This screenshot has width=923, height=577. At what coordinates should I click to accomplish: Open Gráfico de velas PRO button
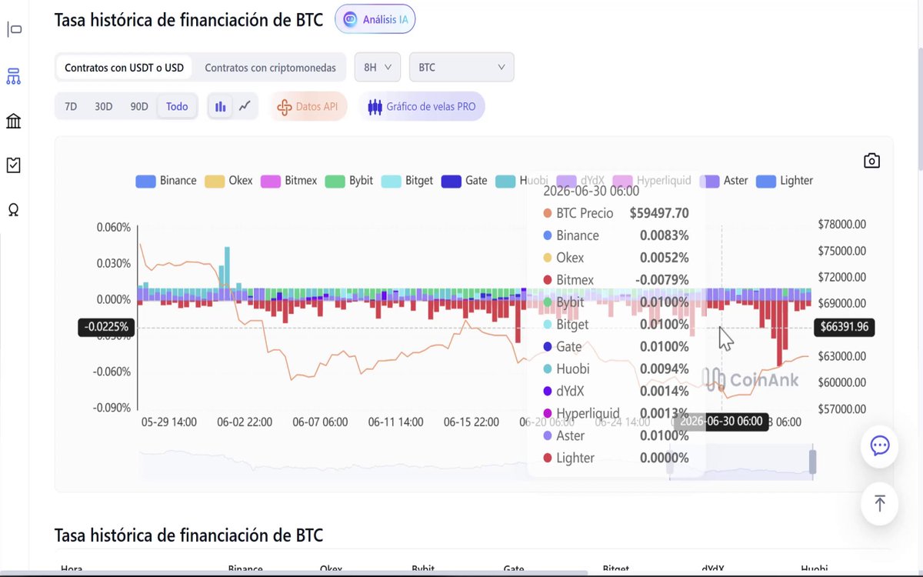422,106
